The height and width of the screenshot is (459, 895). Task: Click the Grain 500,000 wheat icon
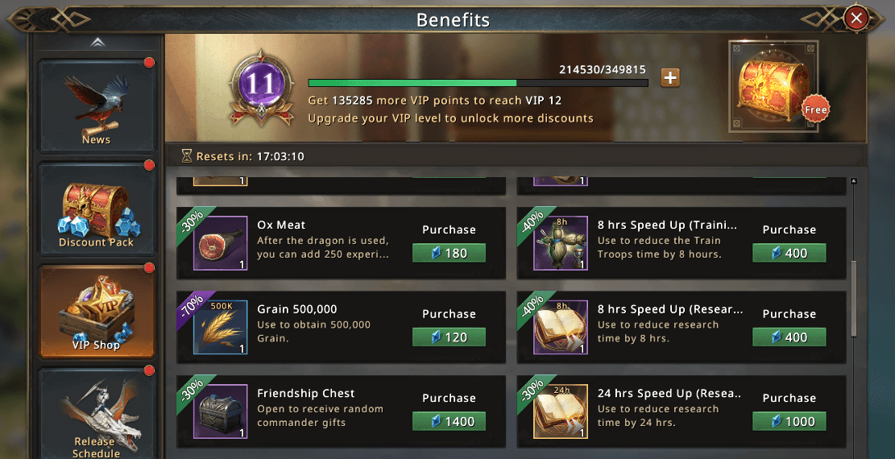tap(220, 328)
